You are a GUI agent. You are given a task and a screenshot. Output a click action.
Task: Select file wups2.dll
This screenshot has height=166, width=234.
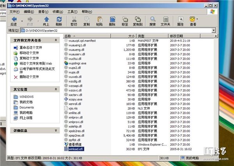click(74, 68)
